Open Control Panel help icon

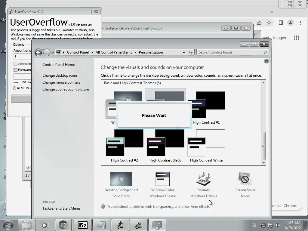click(266, 61)
